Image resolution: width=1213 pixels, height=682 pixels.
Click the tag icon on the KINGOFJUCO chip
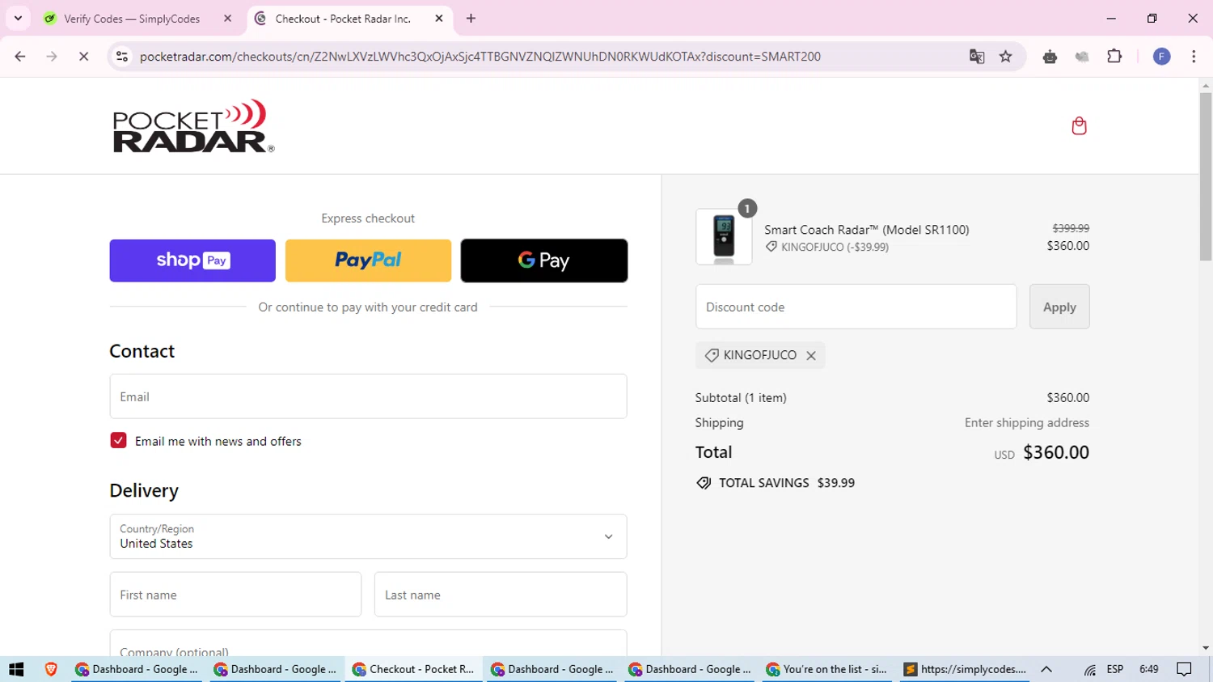click(712, 355)
